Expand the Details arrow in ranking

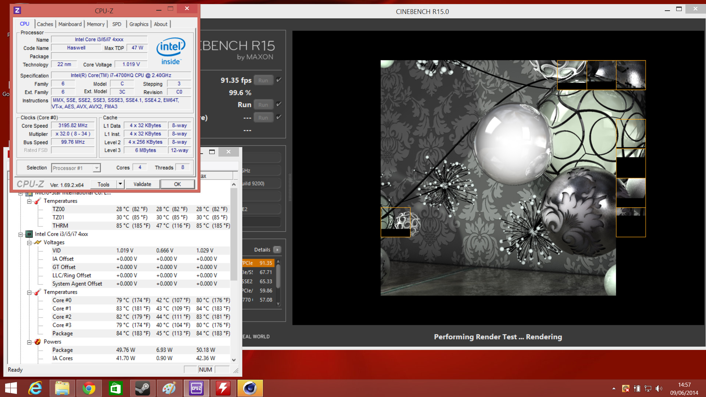(x=277, y=250)
